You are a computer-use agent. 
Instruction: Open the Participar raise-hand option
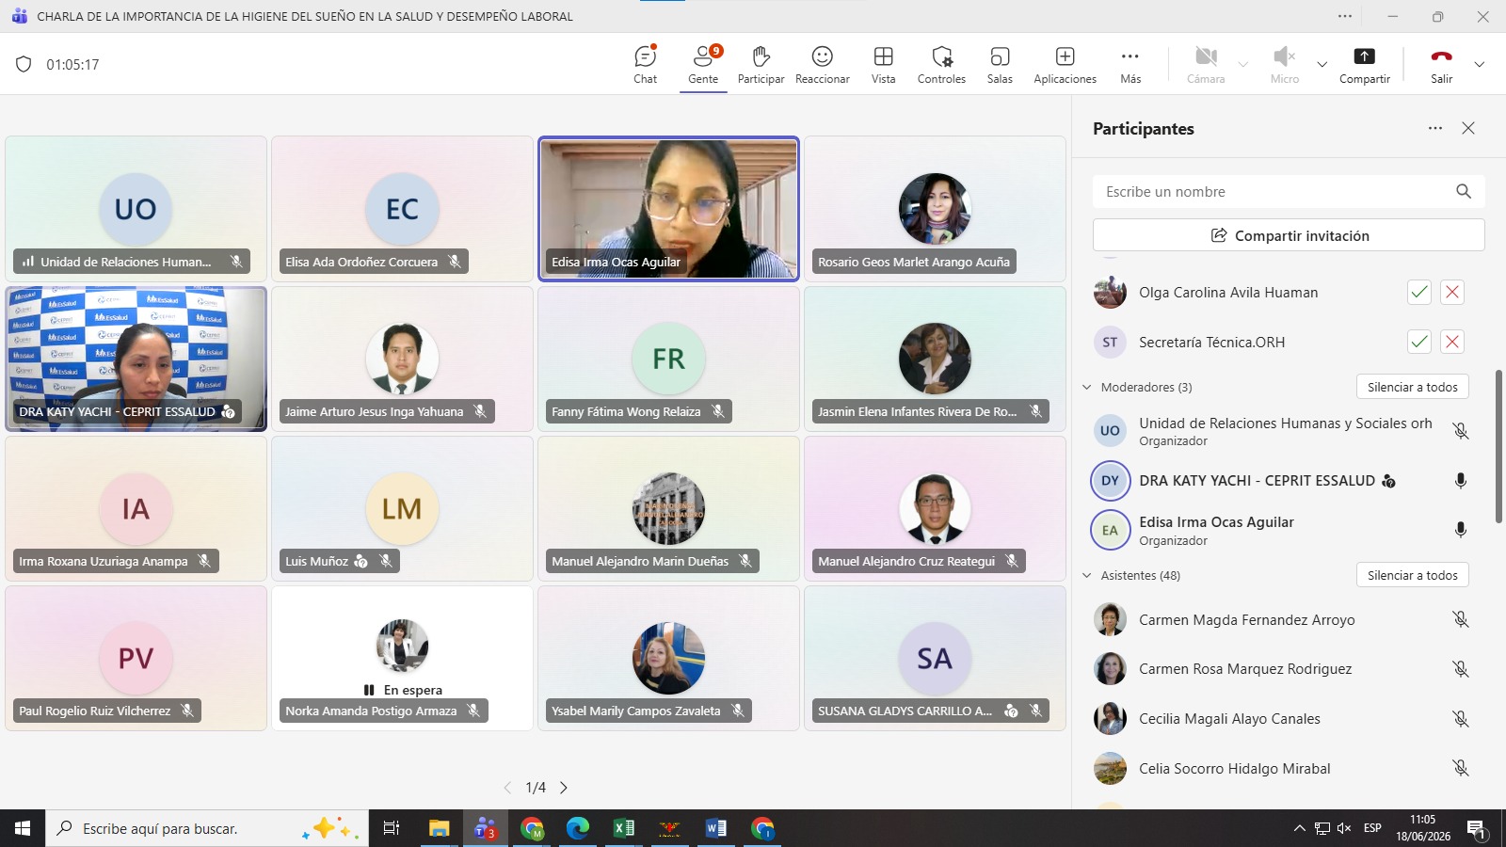coord(761,65)
